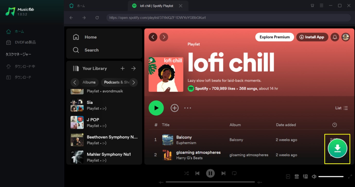Open the J POP playlist
This screenshot has height=187, width=355.
104,122
